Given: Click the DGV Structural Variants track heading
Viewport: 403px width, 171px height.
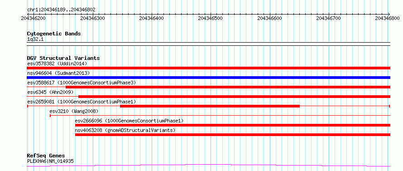Looking at the screenshot, I should 63,58.
